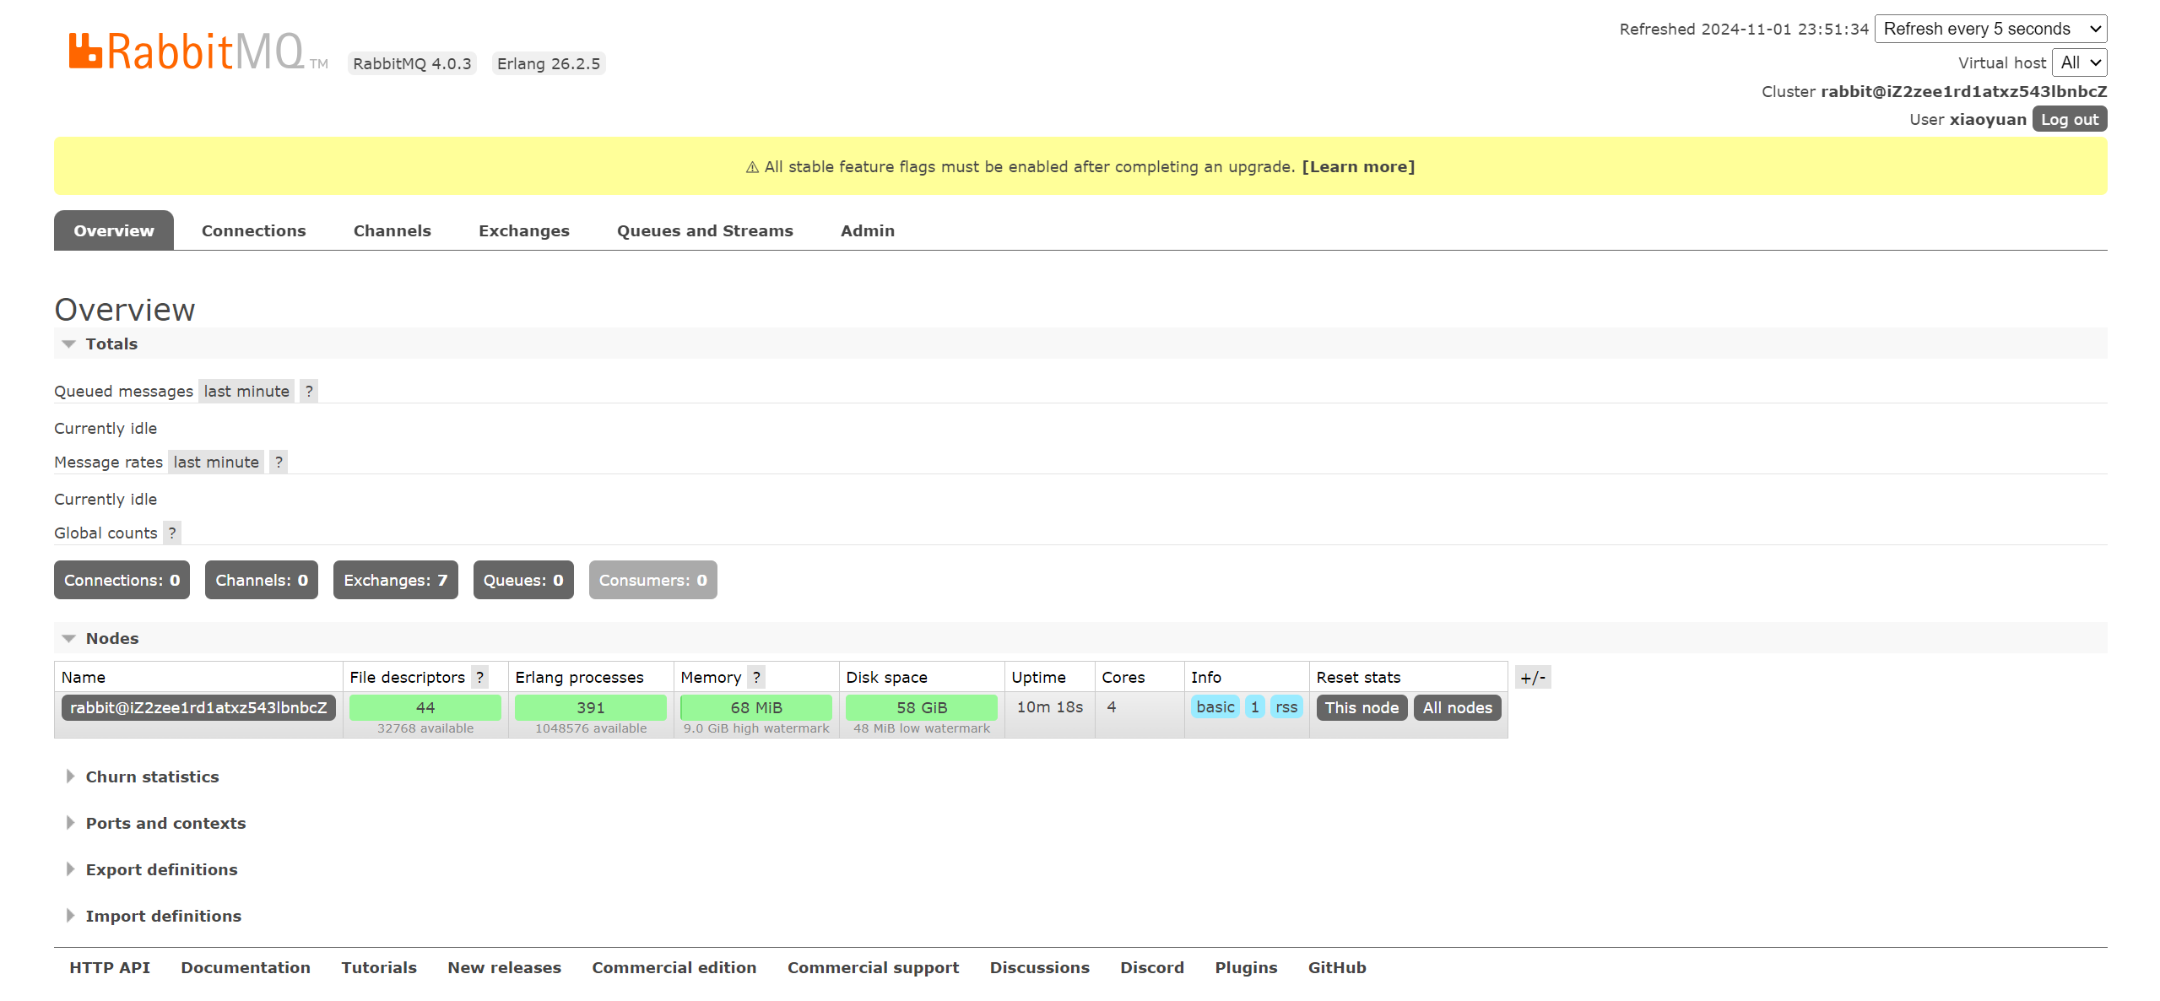Open the Plugins footer link

point(1246,967)
